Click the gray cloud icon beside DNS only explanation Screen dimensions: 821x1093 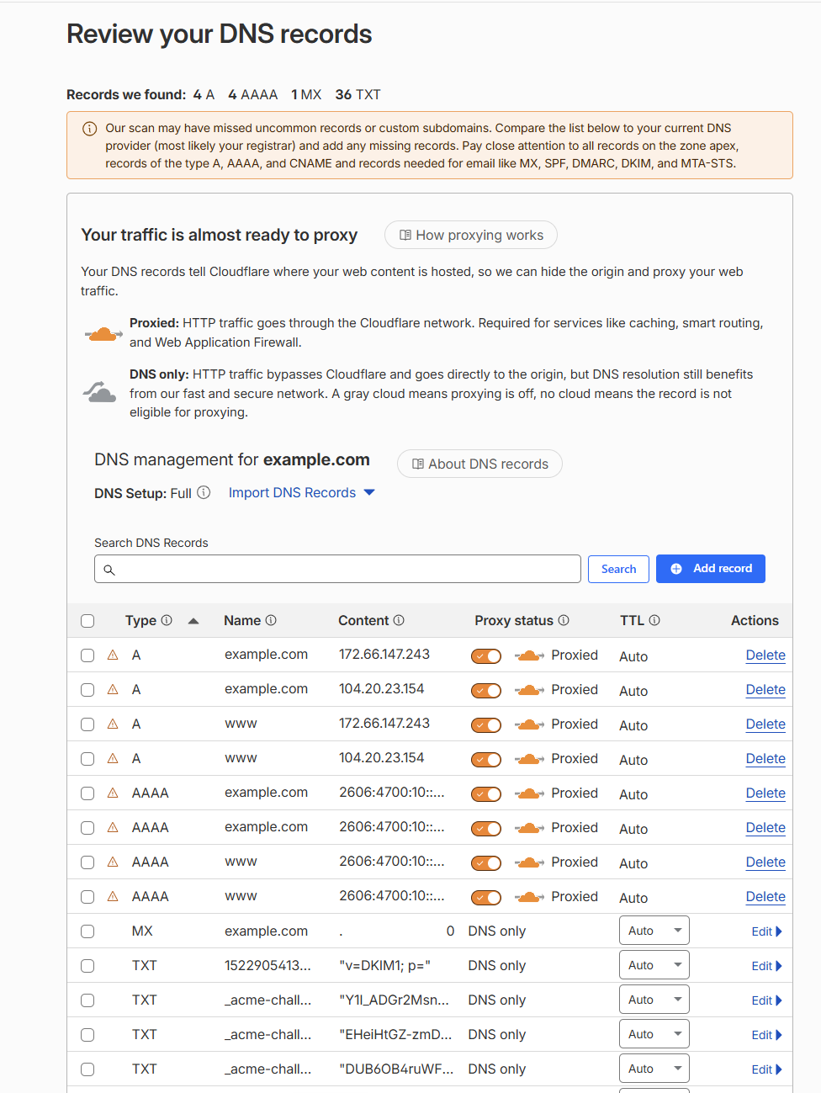tap(100, 391)
